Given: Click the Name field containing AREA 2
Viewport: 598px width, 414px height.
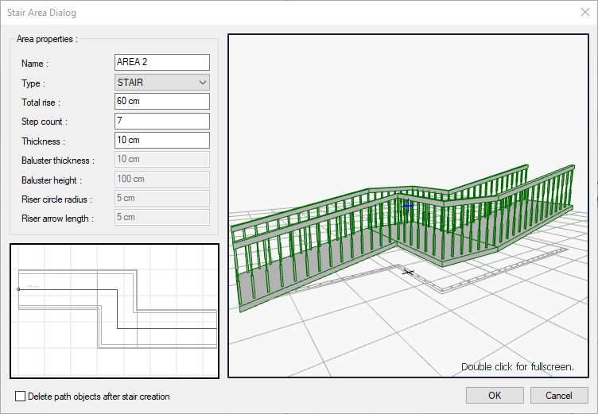Looking at the screenshot, I should (162, 63).
